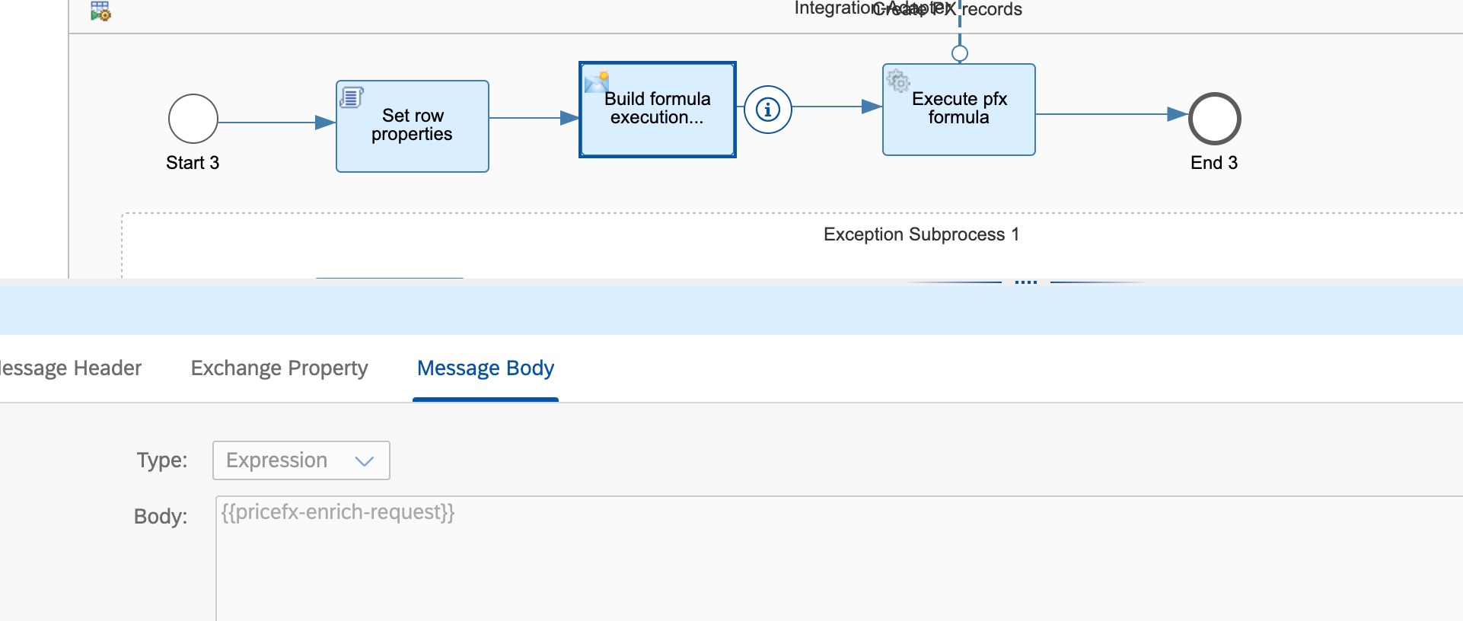Select the Start 3 event circle
This screenshot has height=621, width=1463.
pyautogui.click(x=193, y=119)
